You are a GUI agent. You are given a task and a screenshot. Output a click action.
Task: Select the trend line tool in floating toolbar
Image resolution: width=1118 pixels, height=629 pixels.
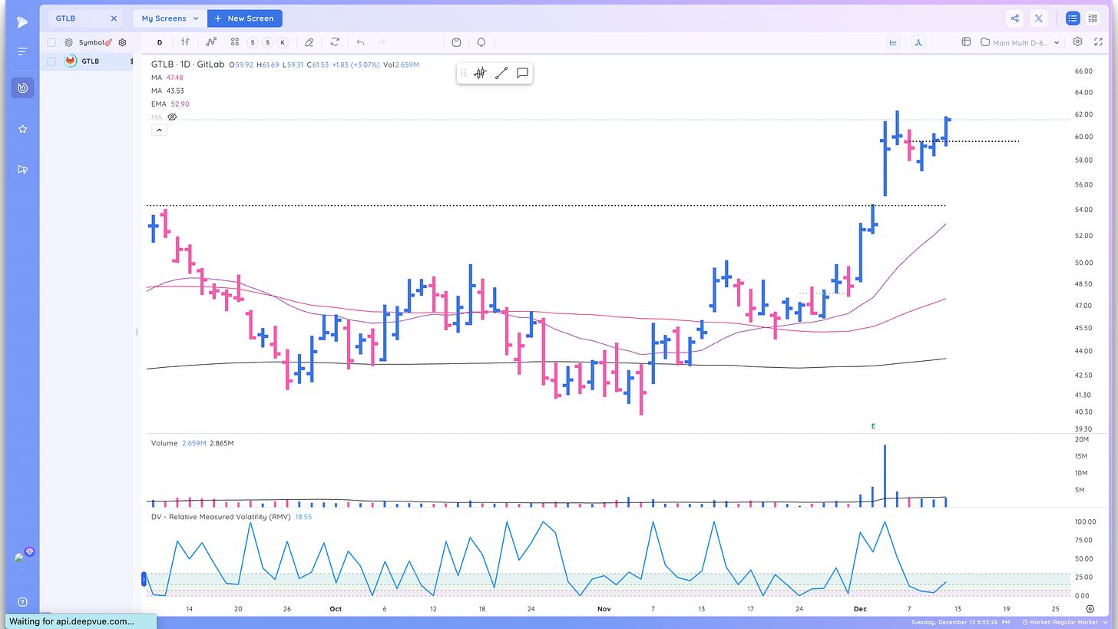pos(501,73)
